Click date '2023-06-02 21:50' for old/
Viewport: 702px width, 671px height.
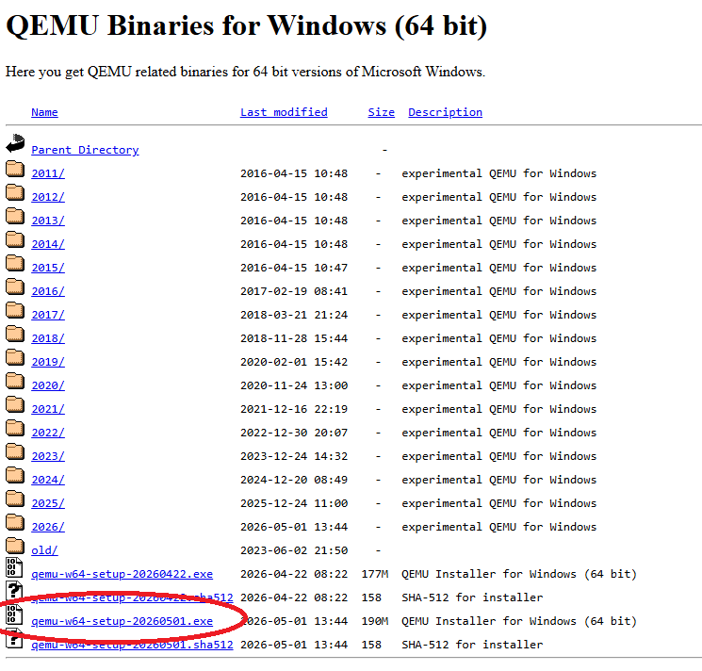[x=294, y=550]
